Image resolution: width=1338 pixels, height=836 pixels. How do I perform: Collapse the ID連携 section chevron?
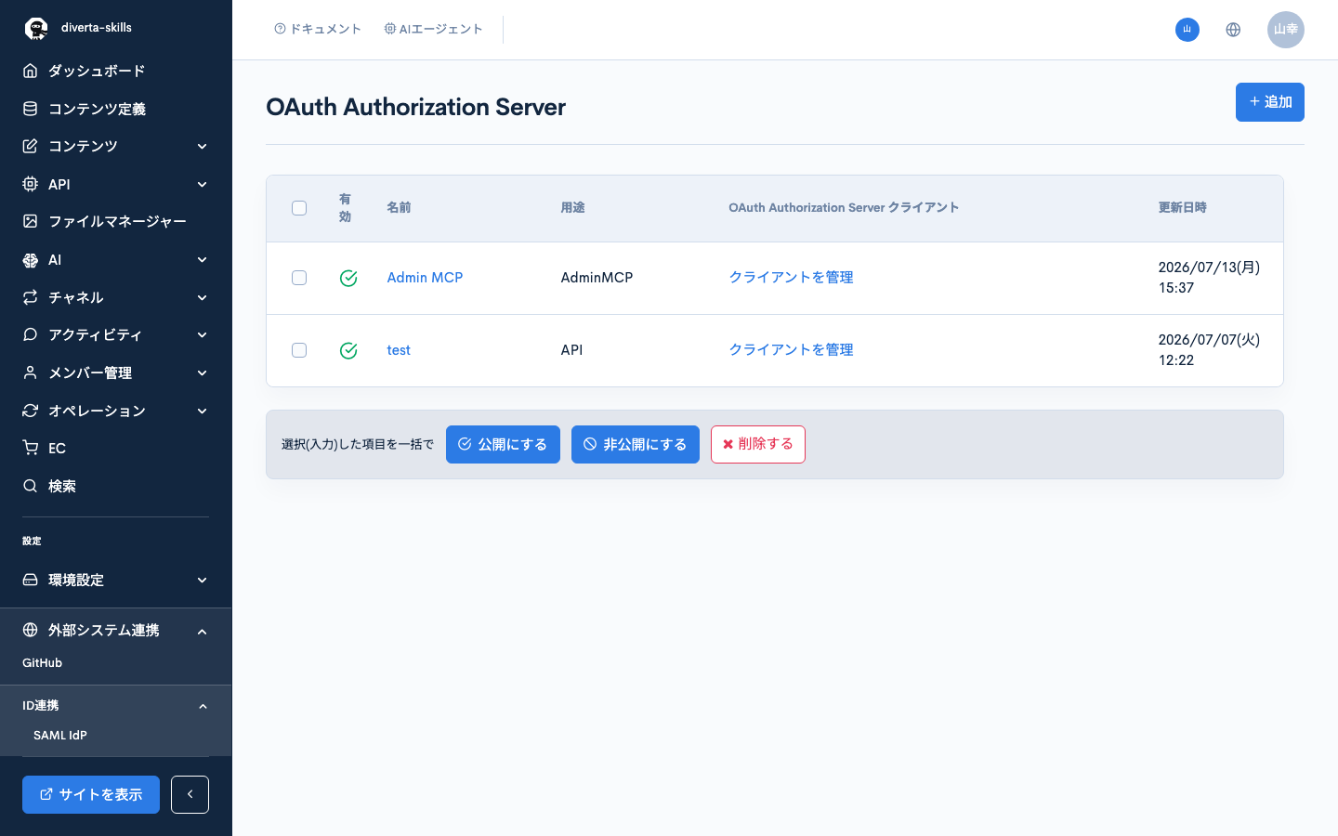(x=203, y=706)
